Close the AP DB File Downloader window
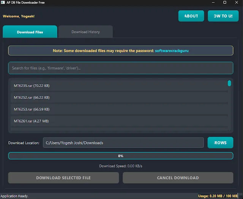The height and width of the screenshot is (199, 243). (x=237, y=3)
